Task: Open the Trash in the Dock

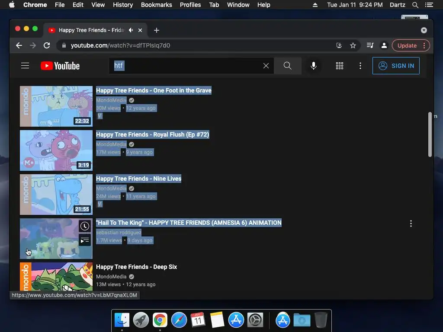Action: tap(321, 320)
